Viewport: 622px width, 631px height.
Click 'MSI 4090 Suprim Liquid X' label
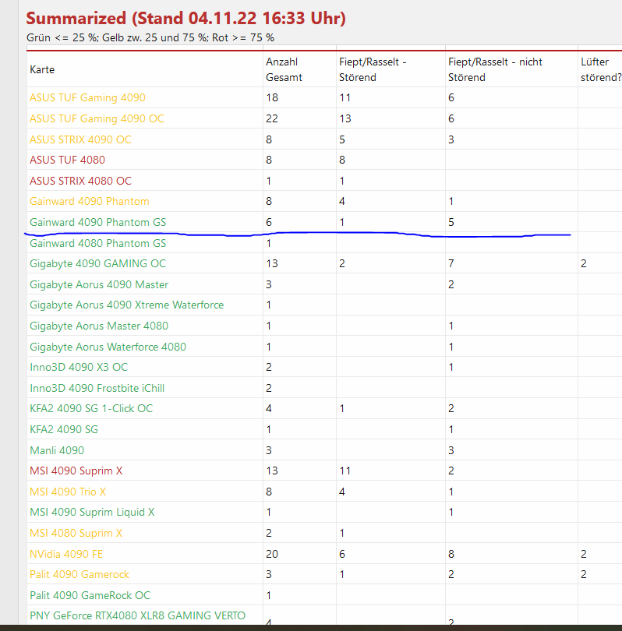coord(92,513)
